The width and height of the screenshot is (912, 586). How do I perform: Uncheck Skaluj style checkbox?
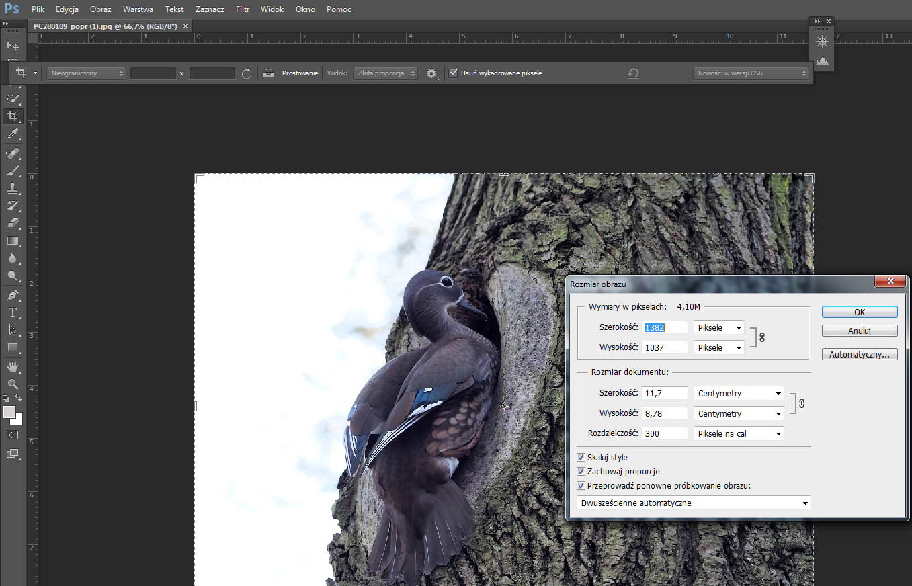[581, 458]
